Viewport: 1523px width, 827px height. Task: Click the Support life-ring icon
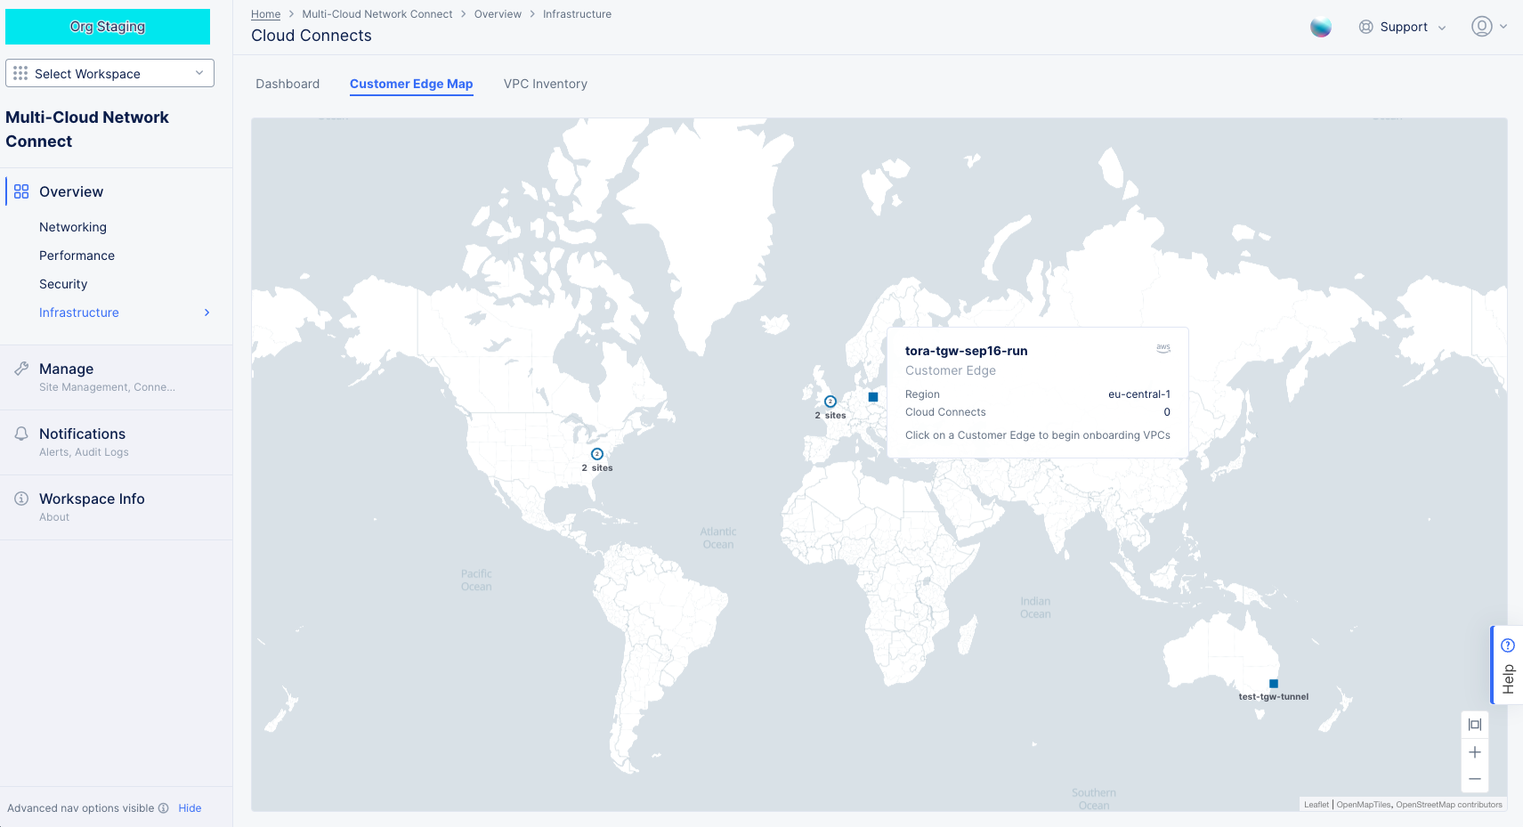point(1365,27)
